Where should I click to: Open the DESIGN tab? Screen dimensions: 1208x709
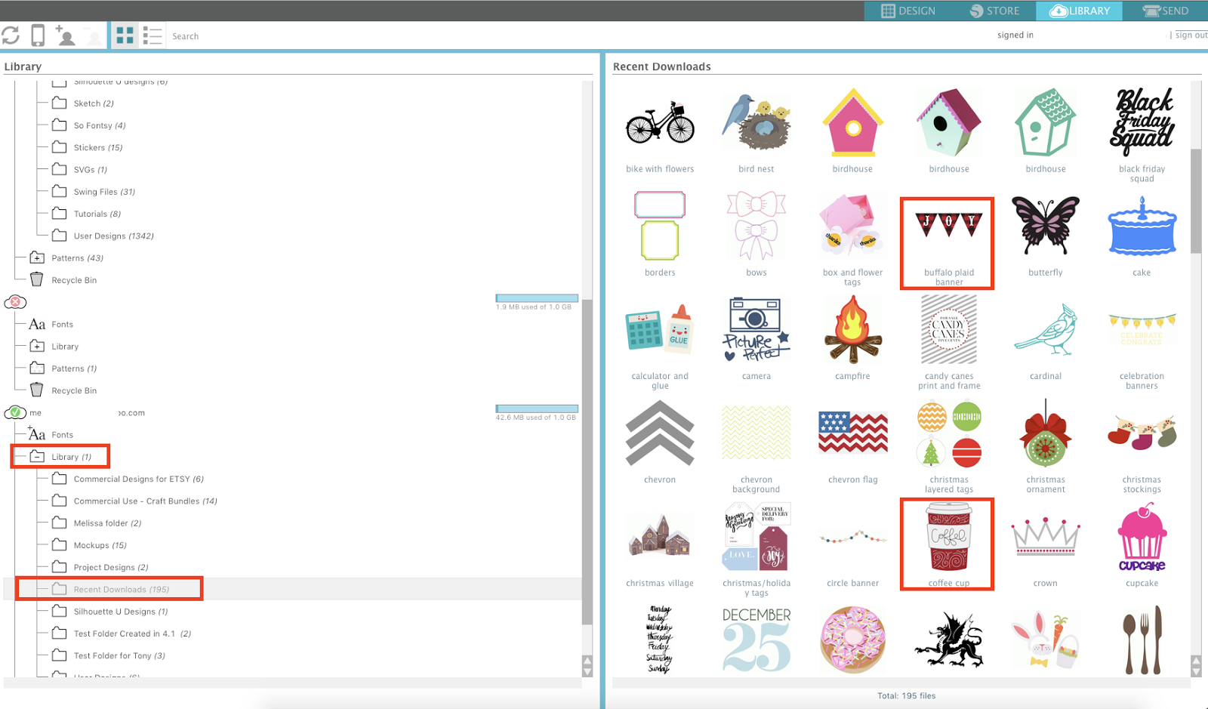click(x=908, y=11)
